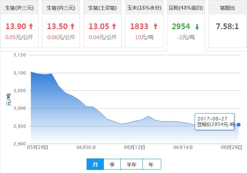Screen dimensions: 247x173
Task: Switch chart range to 季
Action: [x=112, y=164]
